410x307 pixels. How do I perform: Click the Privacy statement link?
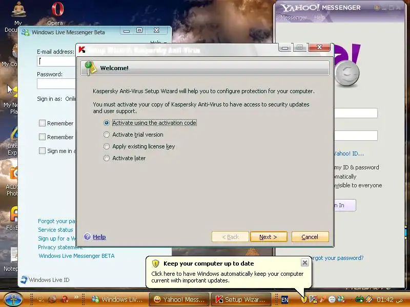(x=60, y=247)
